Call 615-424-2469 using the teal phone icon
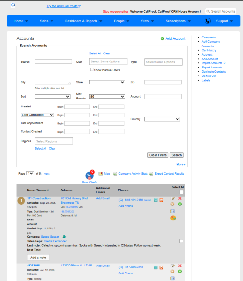The width and height of the screenshot is (243, 281). coord(155,200)
